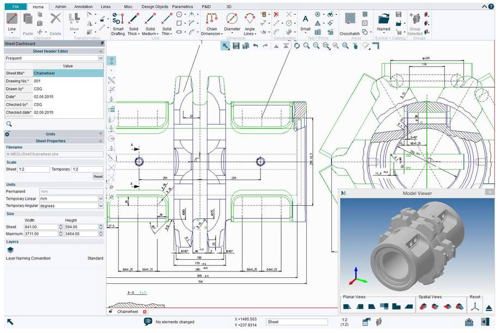
Task: Click the magnifier search icon in Sheet Dashboard
Action: coord(9,124)
